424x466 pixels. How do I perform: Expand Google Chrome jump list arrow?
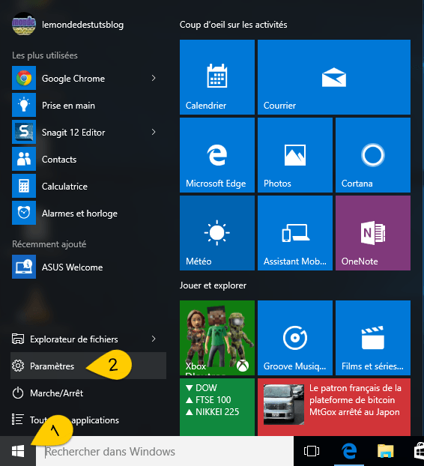[x=154, y=78]
